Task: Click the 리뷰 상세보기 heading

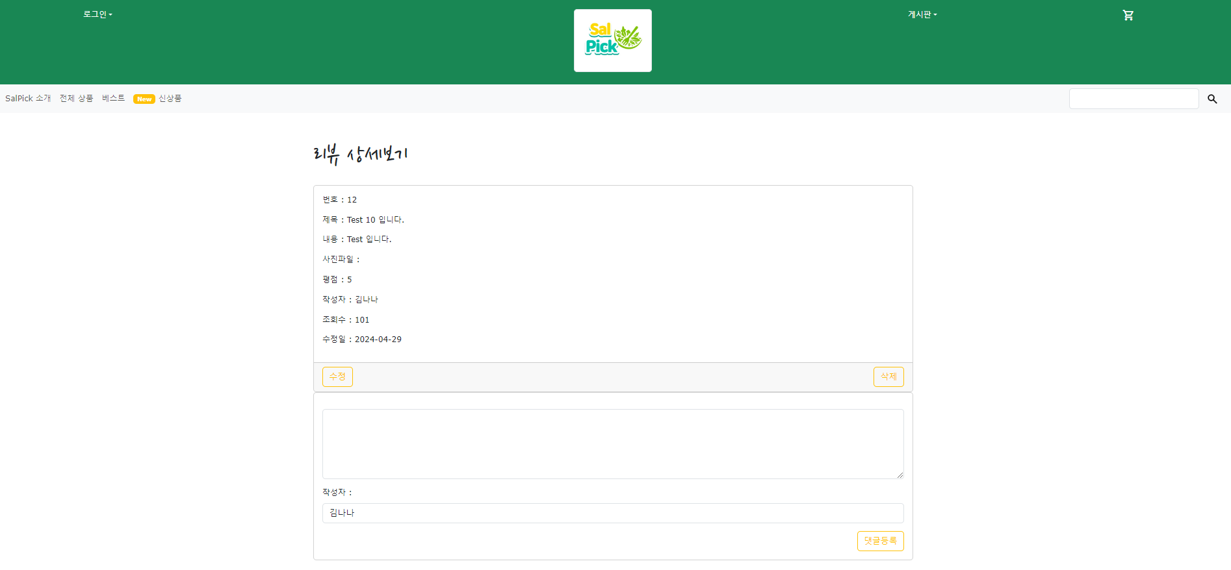Action: pyautogui.click(x=361, y=154)
